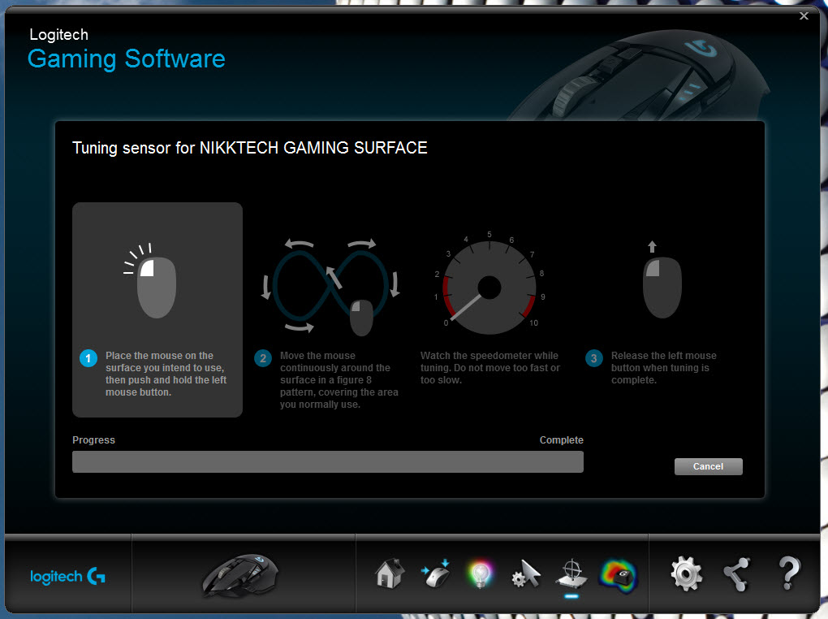The width and height of the screenshot is (828, 619).
Task: Open the input analysis heat map icon
Action: click(x=619, y=575)
